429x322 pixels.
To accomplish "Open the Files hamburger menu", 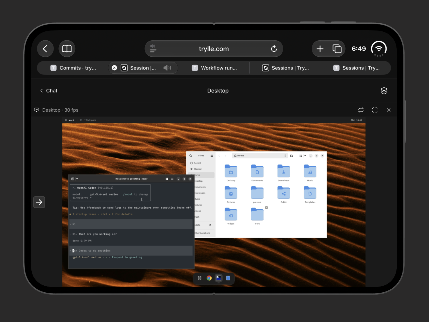I will pos(212,156).
